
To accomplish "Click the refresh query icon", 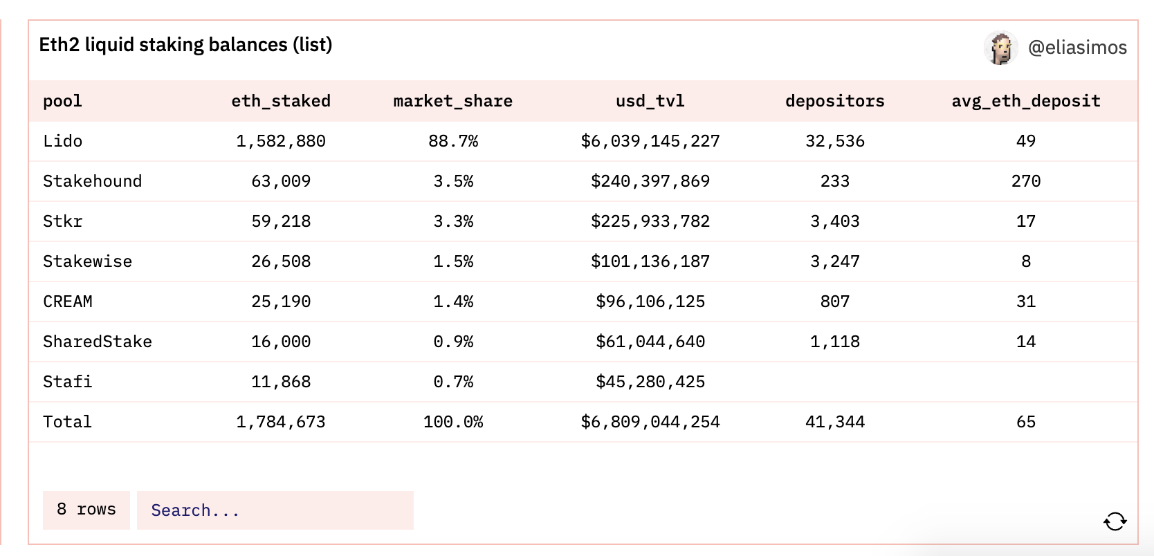I will [1115, 521].
